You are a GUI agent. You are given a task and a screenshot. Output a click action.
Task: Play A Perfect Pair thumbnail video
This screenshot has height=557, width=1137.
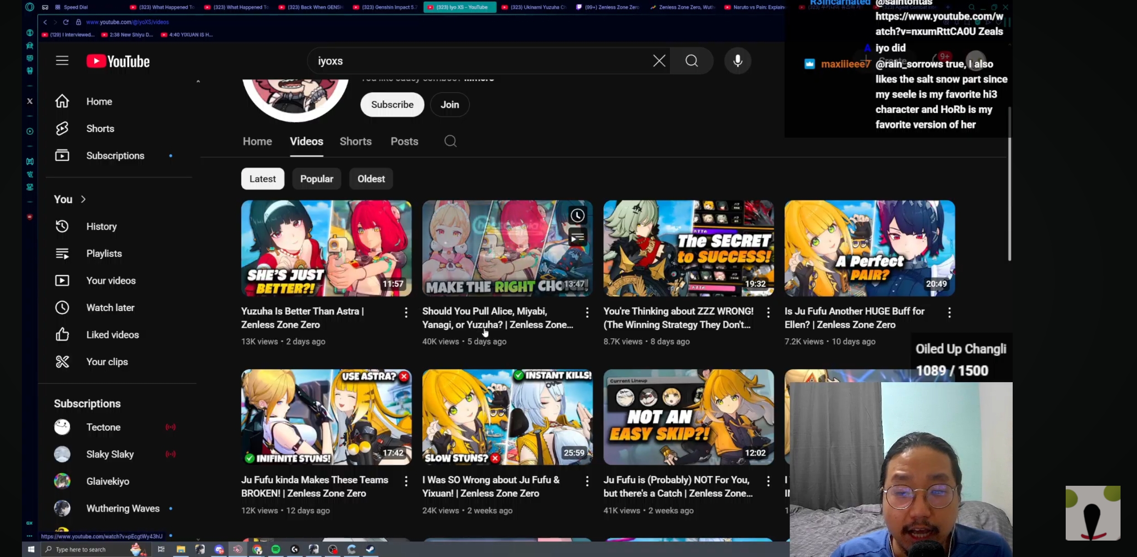(869, 248)
